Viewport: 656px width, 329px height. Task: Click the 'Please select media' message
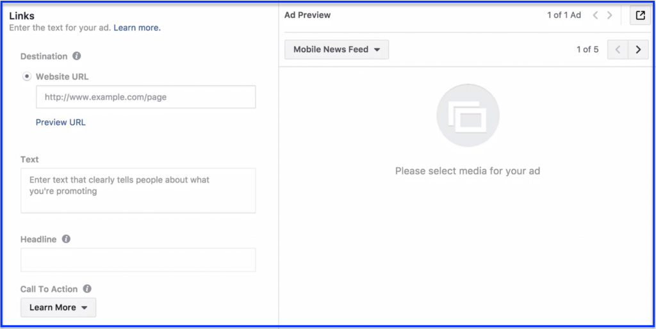[x=468, y=171]
